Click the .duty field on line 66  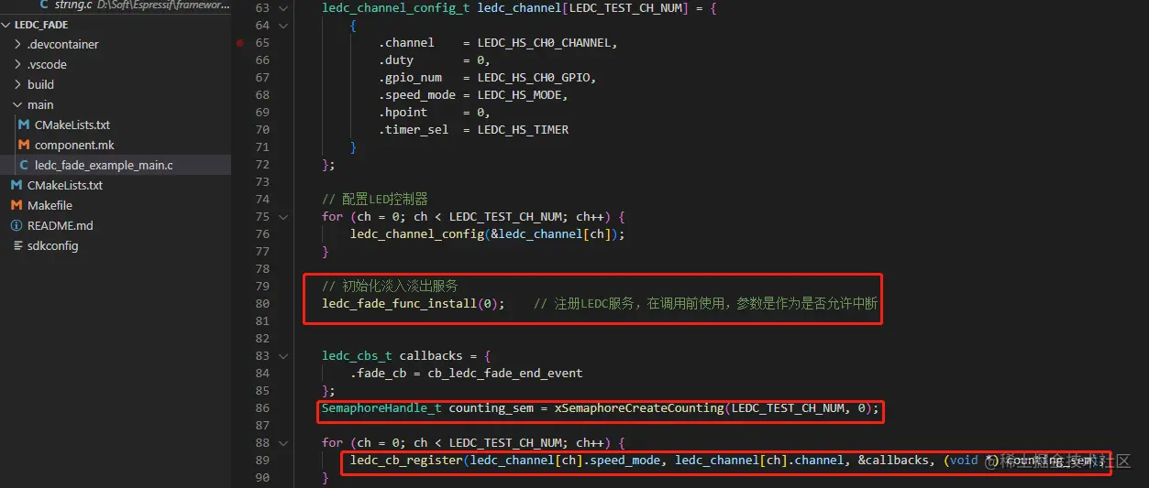(396, 60)
